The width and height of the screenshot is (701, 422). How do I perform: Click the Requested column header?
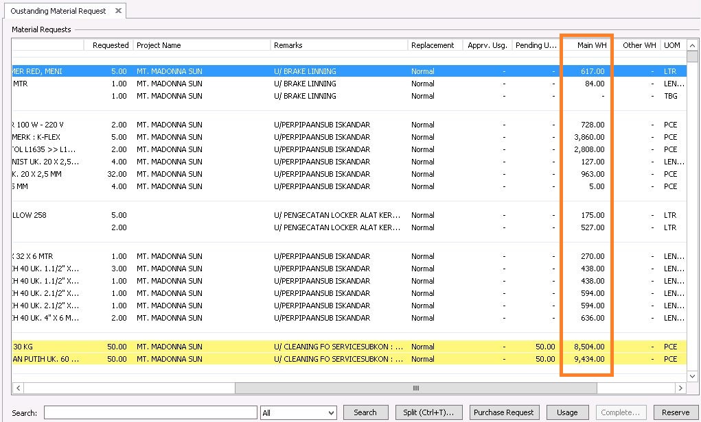110,45
